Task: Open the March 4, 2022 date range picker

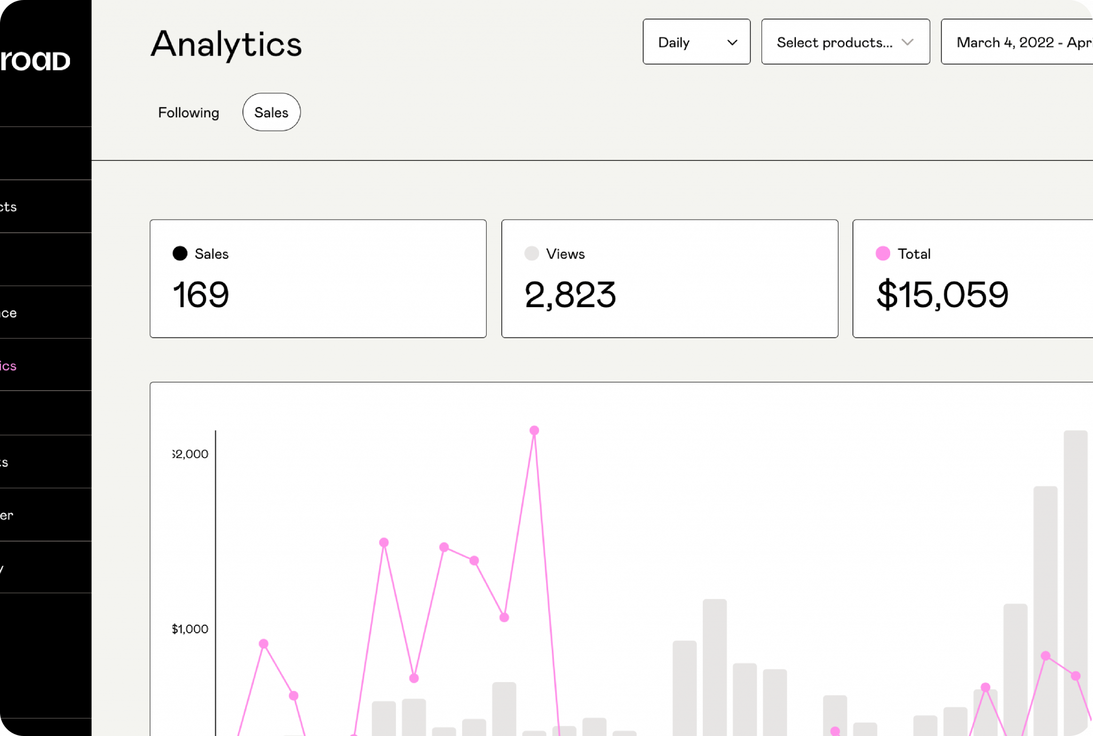Action: click(x=1017, y=42)
